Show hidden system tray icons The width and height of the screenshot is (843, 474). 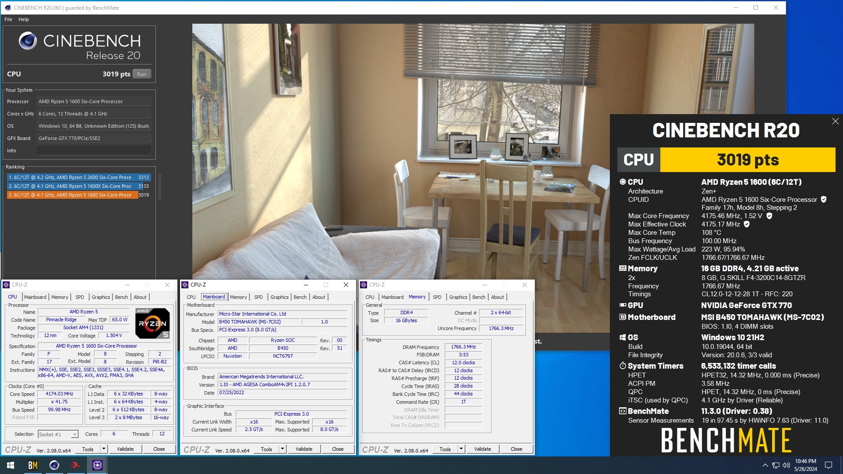[x=765, y=465]
